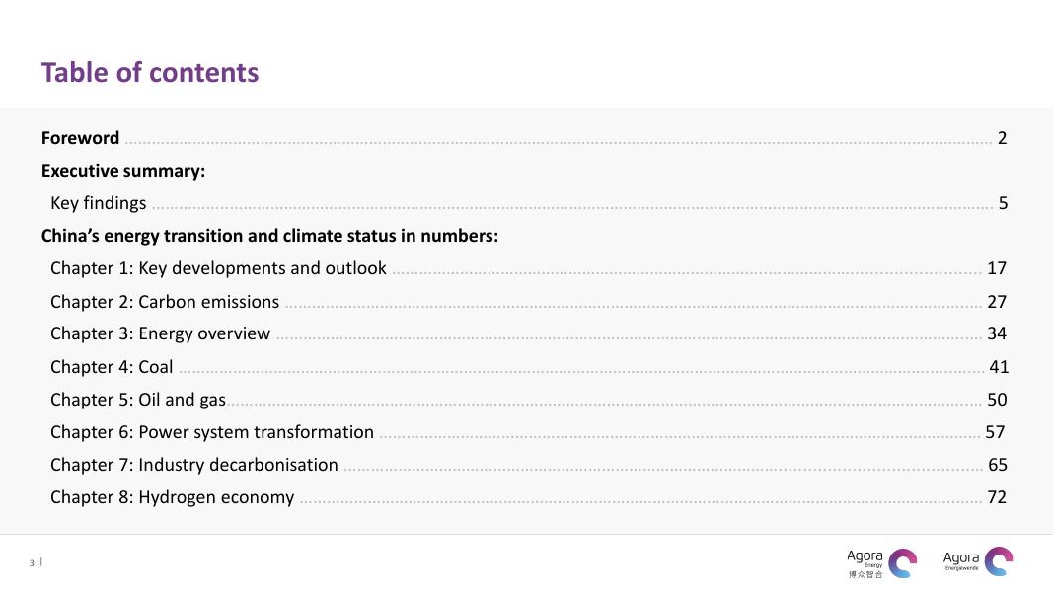Go to Chapter 7: Industry decarbonisation

click(x=194, y=465)
